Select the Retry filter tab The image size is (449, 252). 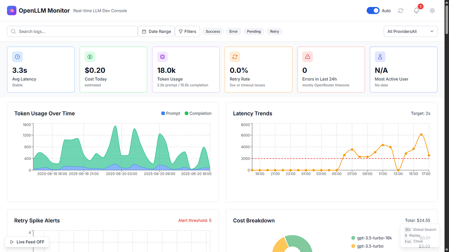tap(274, 31)
